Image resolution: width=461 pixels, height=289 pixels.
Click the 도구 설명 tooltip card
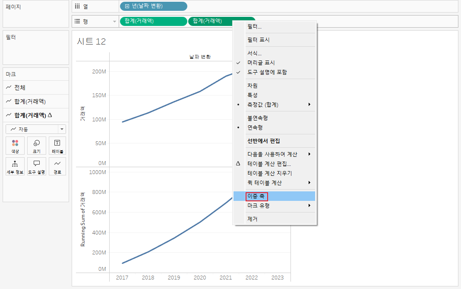36,166
